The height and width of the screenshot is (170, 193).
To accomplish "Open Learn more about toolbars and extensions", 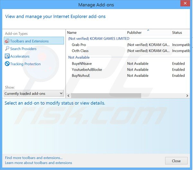I will click(x=39, y=163).
